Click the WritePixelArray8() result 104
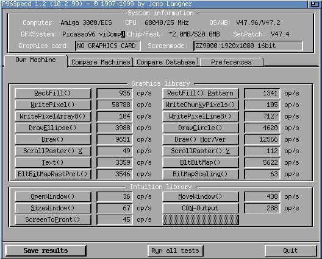322x259 pixels. coord(115,116)
